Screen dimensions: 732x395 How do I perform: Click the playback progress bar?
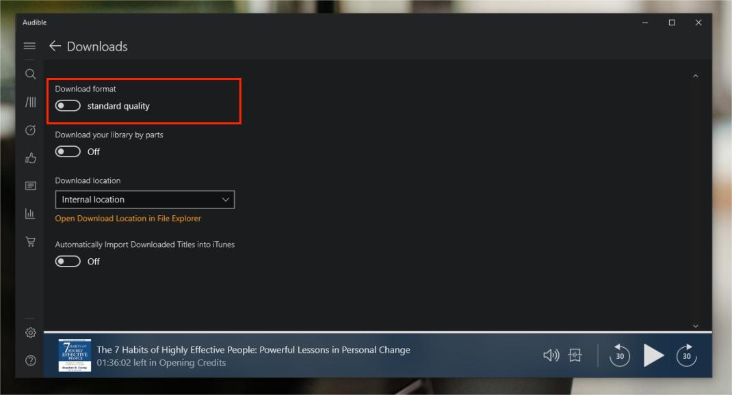click(378, 332)
